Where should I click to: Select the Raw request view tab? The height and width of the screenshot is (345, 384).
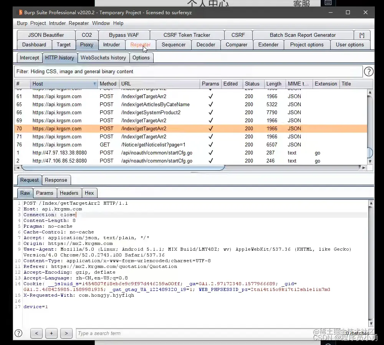tap(25, 193)
